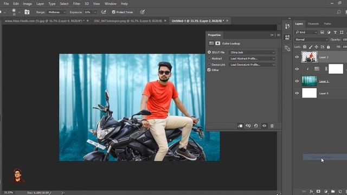Lock transparent pixels icon in Layers panel
The image size is (347, 195).
pyautogui.click(x=305, y=47)
